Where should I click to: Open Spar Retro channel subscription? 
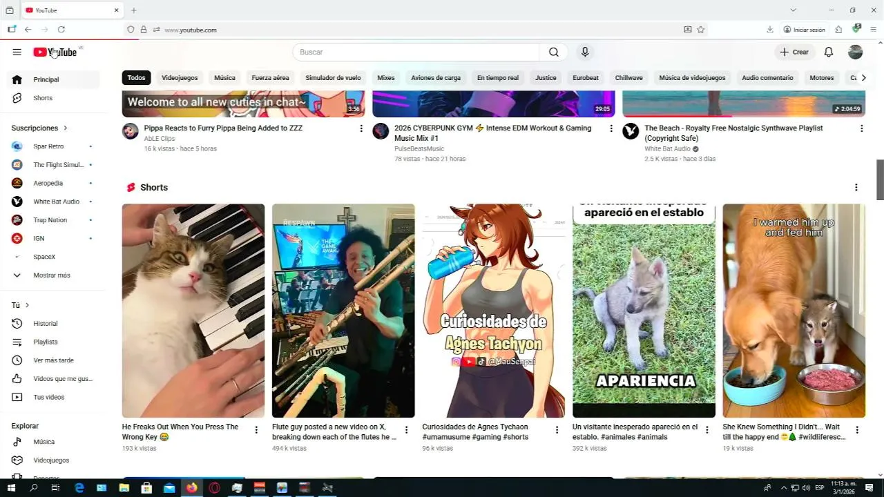[x=54, y=146]
